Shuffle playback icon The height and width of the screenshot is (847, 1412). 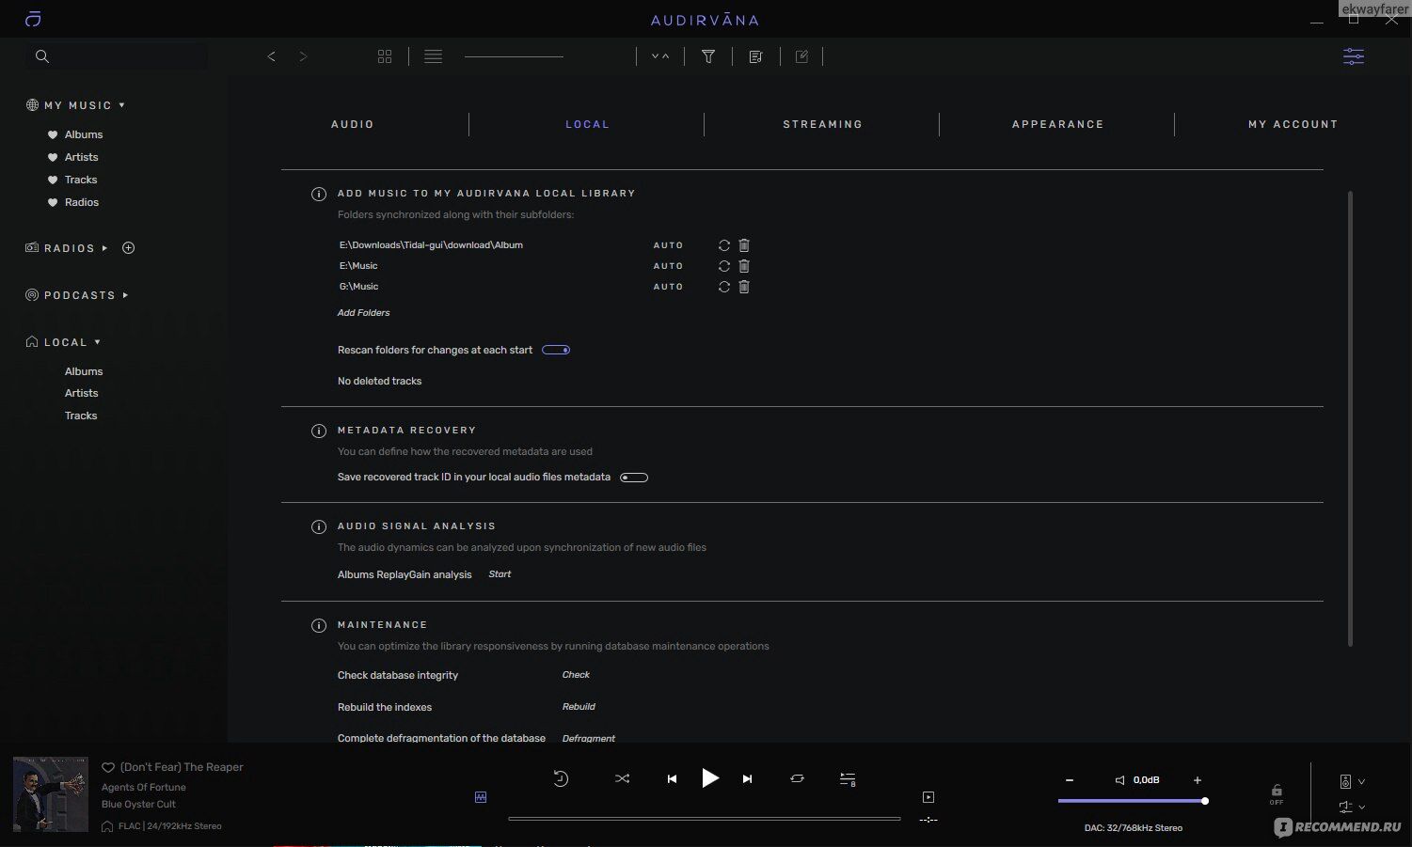[622, 778]
